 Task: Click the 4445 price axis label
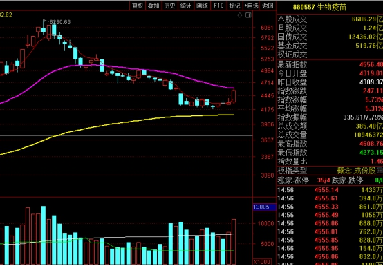point(267,96)
